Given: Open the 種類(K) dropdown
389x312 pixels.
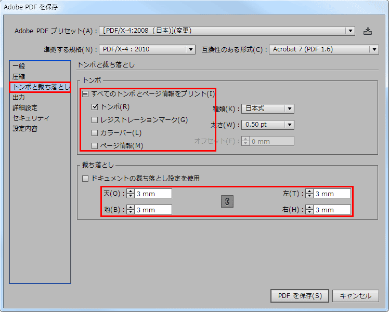Looking at the screenshot, I should (x=268, y=108).
